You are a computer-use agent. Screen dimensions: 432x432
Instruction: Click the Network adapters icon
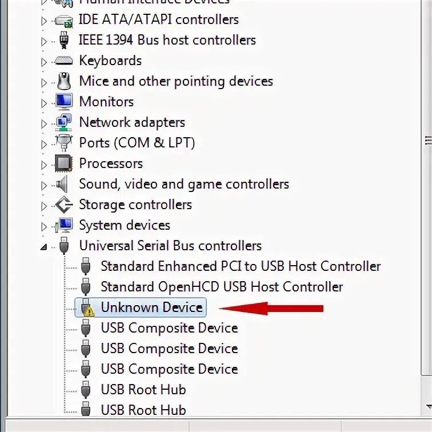[x=63, y=122]
